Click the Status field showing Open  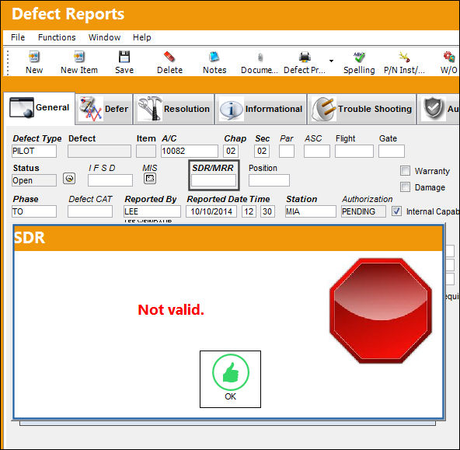34,180
